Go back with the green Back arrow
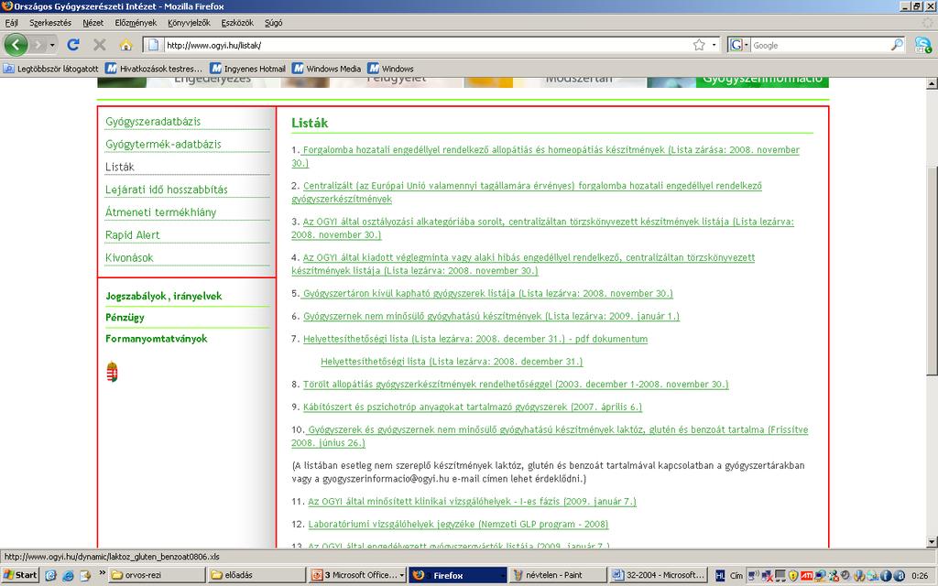This screenshot has width=938, height=586. click(16, 45)
